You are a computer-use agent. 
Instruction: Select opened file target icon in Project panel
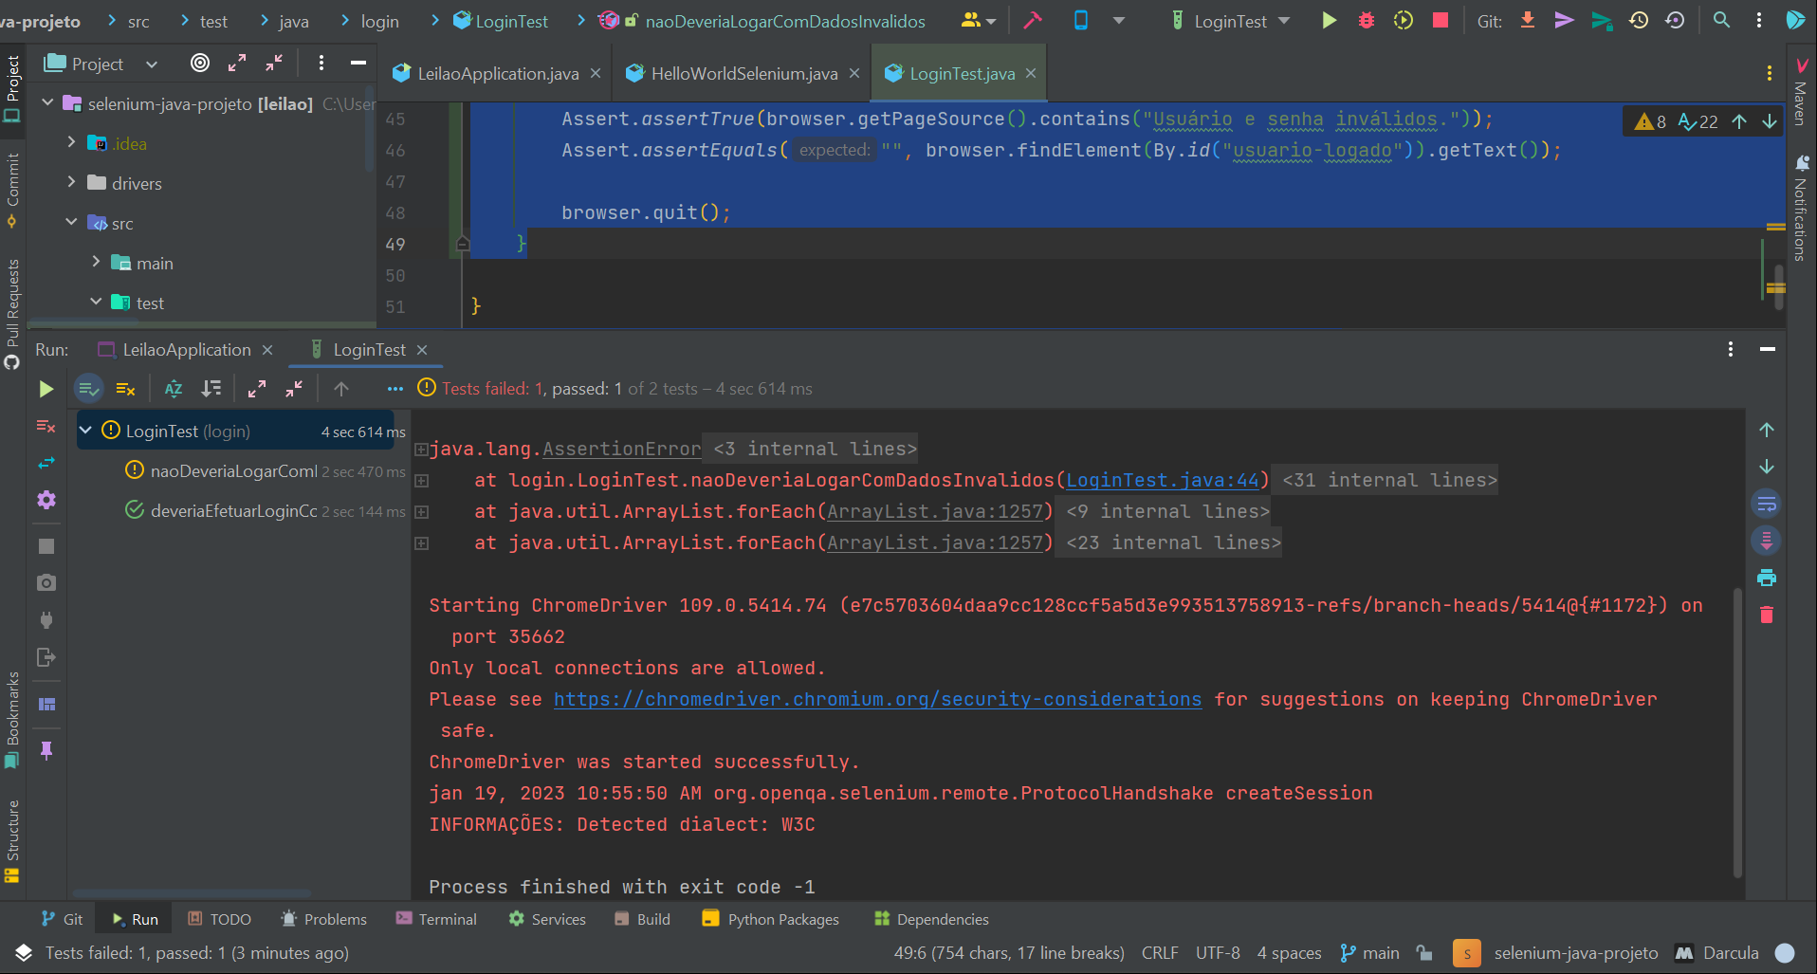(200, 64)
